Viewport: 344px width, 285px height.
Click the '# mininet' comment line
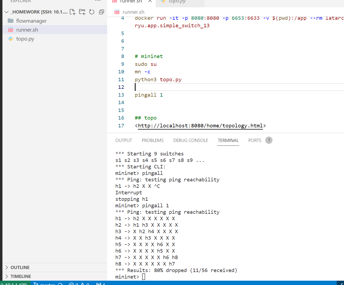149,56
